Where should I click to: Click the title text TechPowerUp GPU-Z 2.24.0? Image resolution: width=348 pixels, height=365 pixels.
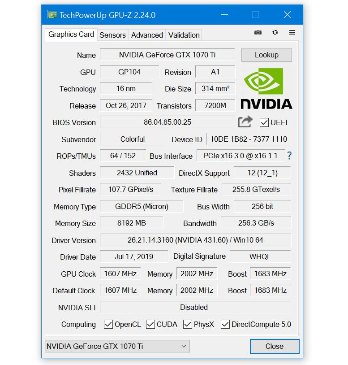click(107, 15)
